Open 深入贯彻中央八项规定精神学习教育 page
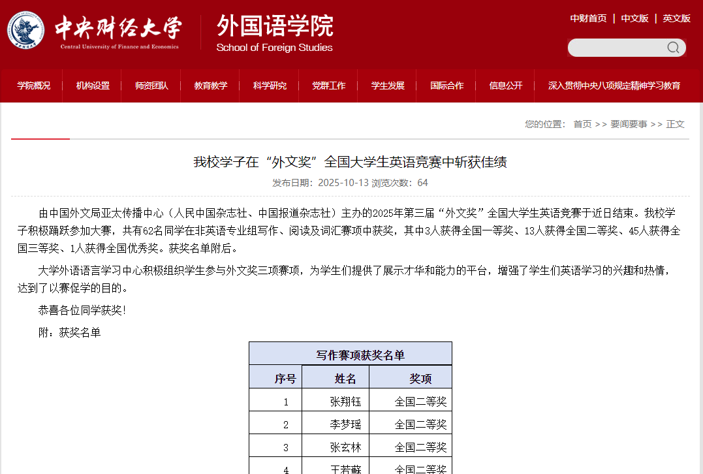This screenshot has width=703, height=474. (x=614, y=86)
